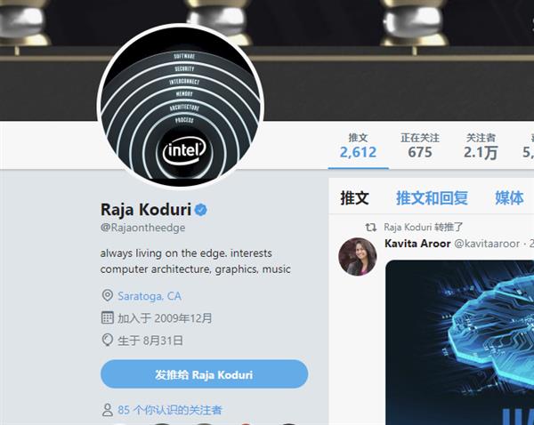Click the @Rajaontheedge handle
This screenshot has width=534, height=425.
tap(142, 228)
